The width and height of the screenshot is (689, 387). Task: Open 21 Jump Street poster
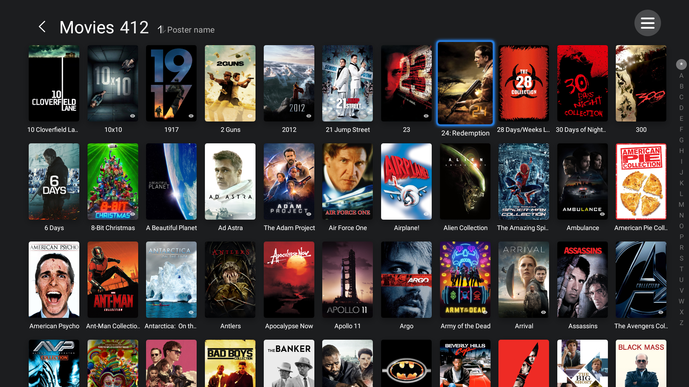(x=347, y=83)
